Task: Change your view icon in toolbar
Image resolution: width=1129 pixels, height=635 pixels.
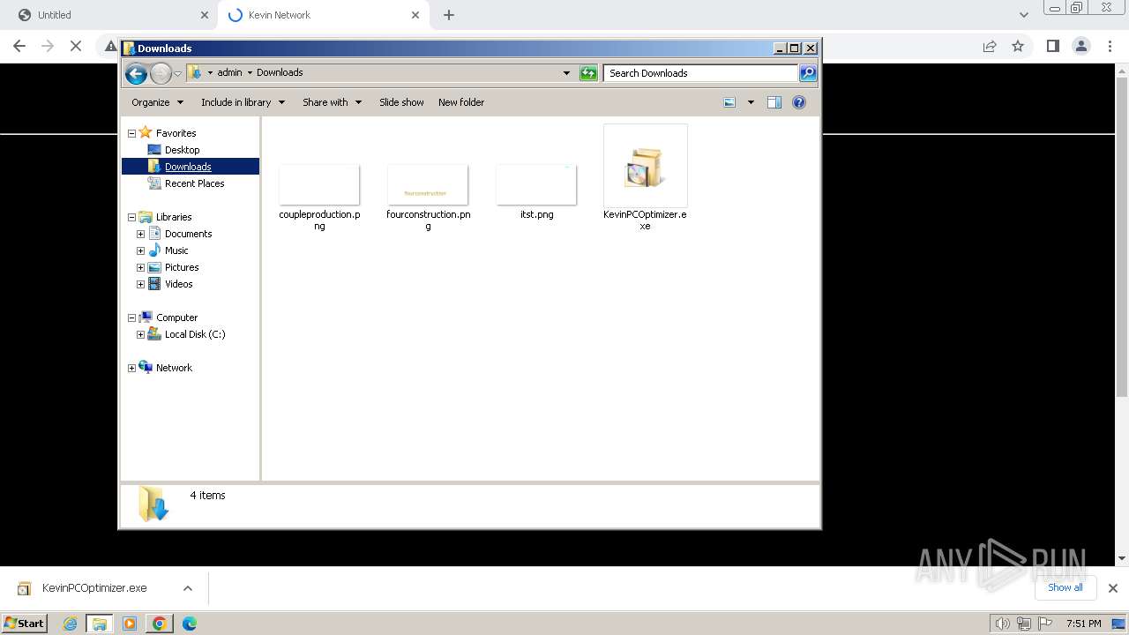Action: pos(729,102)
